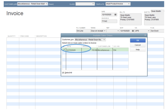This screenshot has width=168, height=111.
Task: Toggle the checkmark on sales order 154
Action: point(64,50)
